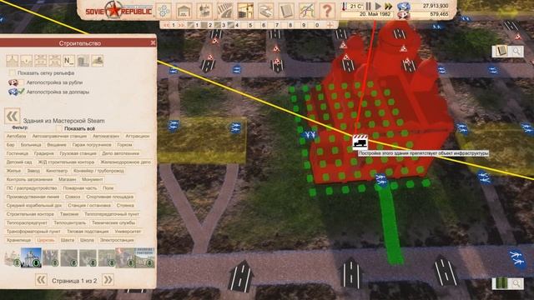Go back with the double-chevron above workshop list
The image size is (534, 300).
point(13,116)
